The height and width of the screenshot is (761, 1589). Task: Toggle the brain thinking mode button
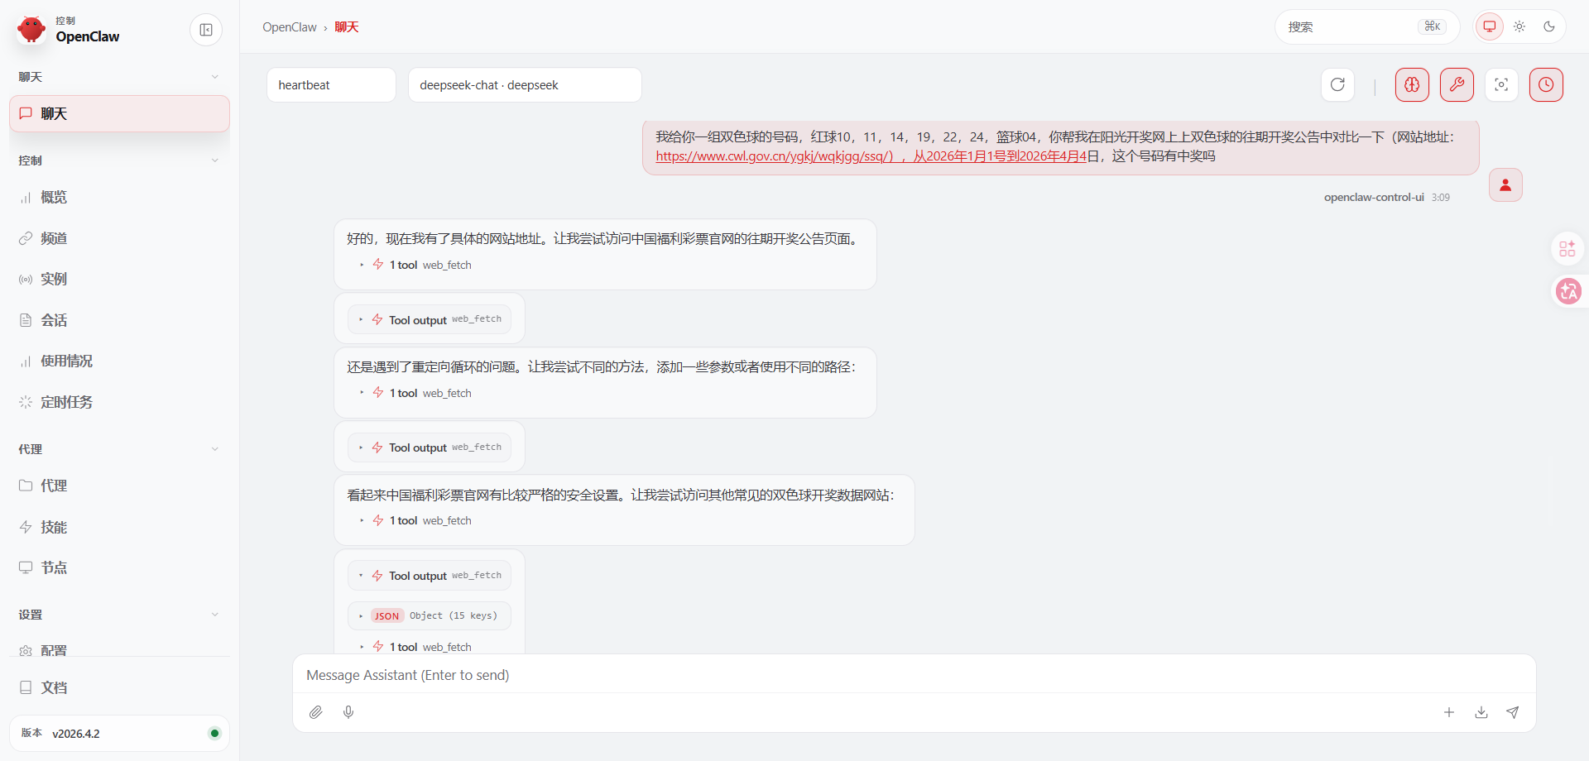(1412, 84)
